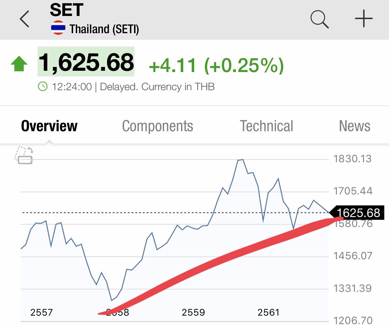Tap the Thailand (SETI) subtitle
The image size is (389, 325).
click(104, 29)
